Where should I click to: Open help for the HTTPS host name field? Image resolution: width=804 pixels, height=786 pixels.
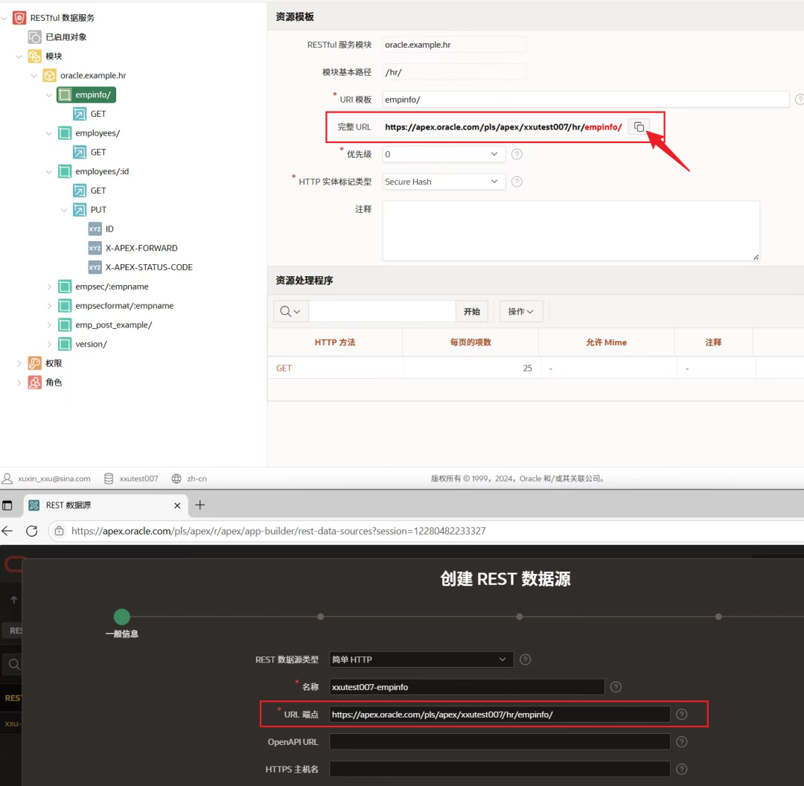click(x=681, y=769)
